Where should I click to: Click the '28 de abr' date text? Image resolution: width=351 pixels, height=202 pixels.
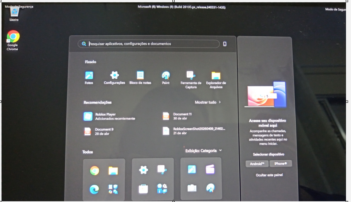tap(102, 134)
